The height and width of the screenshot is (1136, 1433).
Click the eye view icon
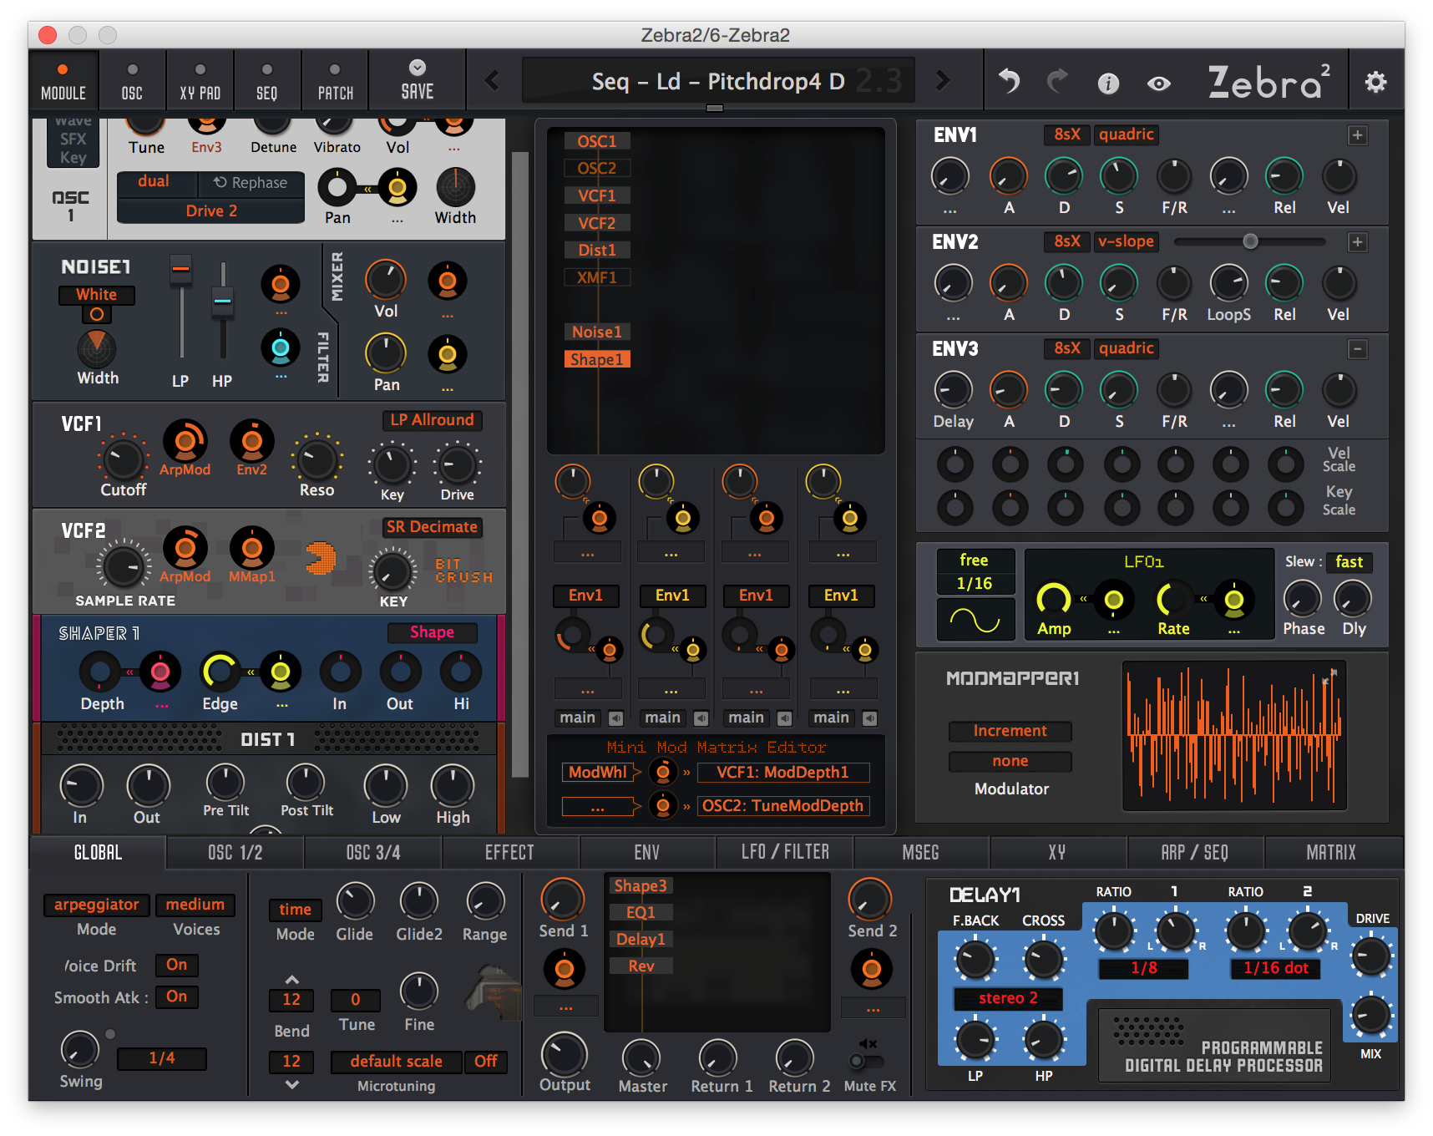(x=1158, y=84)
